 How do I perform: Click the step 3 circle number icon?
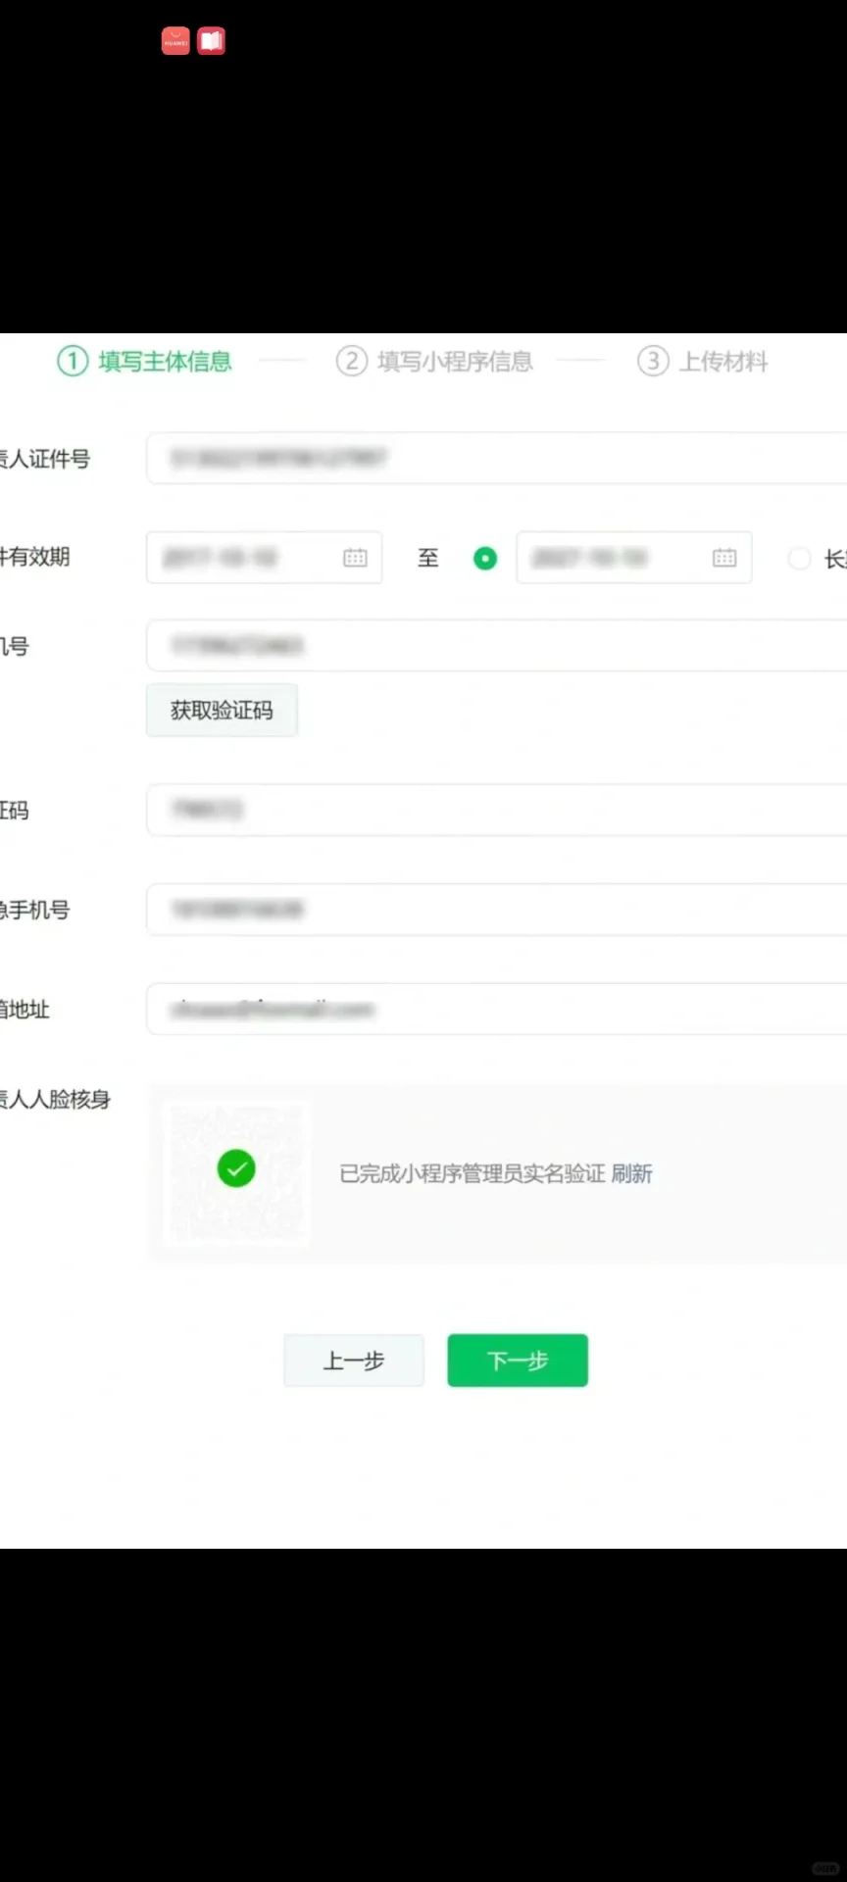[653, 362]
